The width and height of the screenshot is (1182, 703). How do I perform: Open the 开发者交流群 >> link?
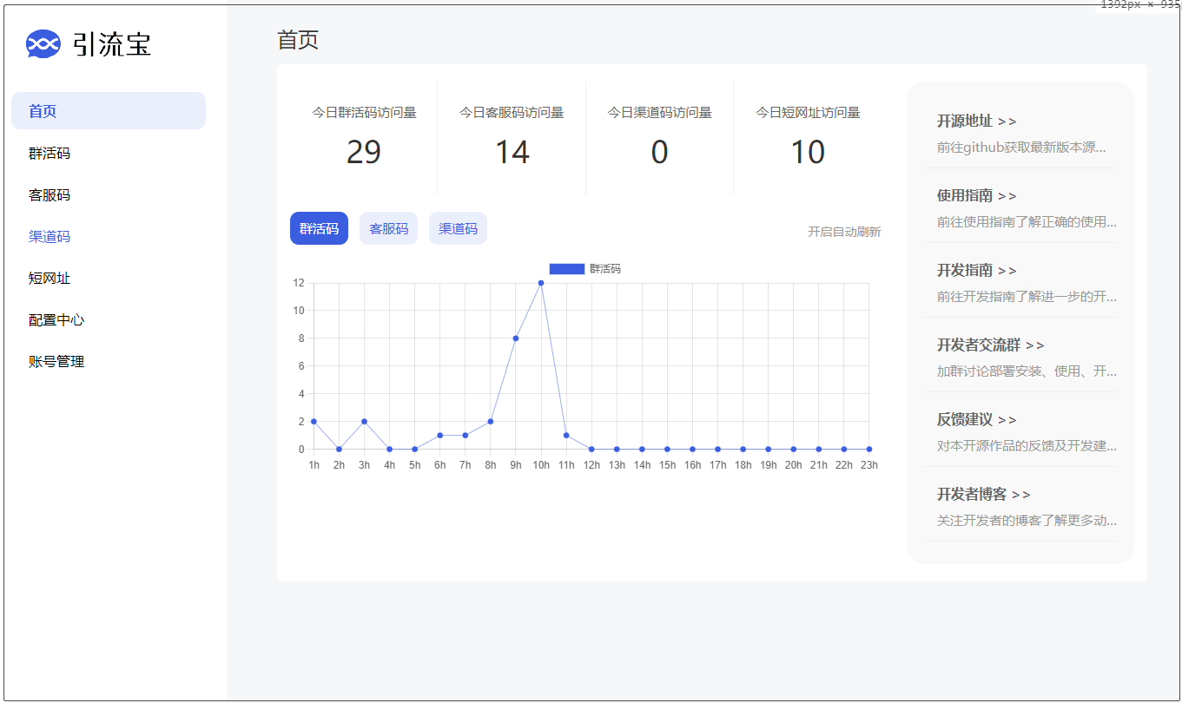991,345
